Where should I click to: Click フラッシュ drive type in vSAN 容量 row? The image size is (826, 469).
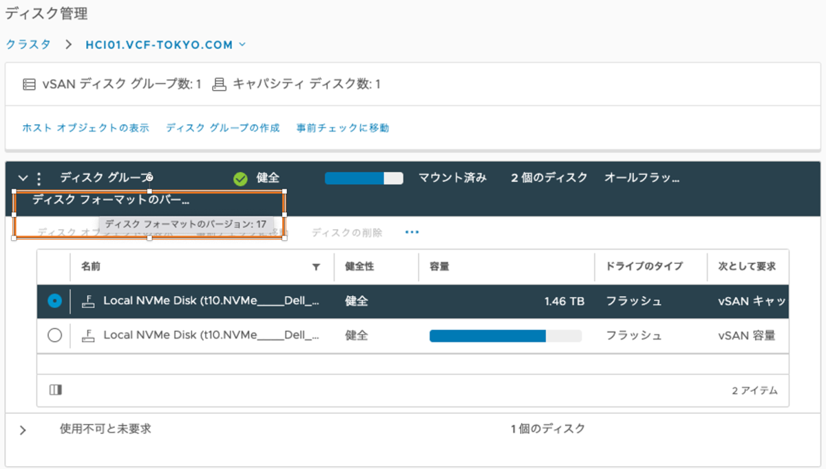(634, 335)
